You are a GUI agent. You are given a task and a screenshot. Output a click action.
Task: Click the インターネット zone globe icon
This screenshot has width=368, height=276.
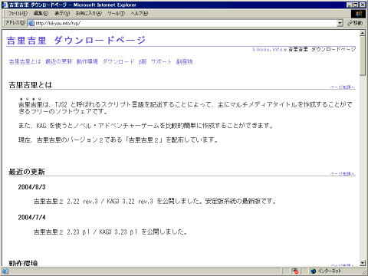[314, 271]
